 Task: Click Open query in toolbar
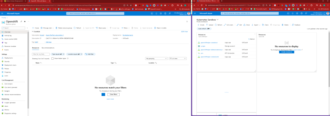(x=101, y=28)
